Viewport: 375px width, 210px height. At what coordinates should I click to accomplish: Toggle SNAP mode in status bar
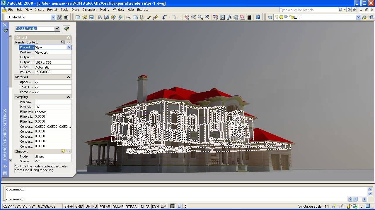click(69, 206)
